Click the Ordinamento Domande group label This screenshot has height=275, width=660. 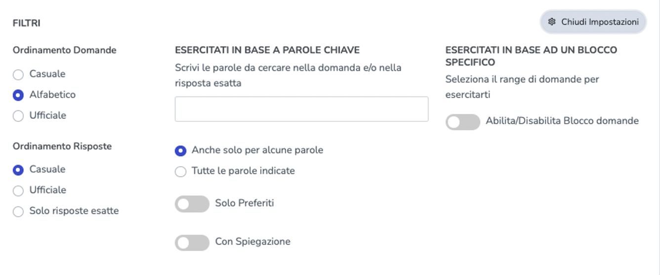[x=65, y=50]
